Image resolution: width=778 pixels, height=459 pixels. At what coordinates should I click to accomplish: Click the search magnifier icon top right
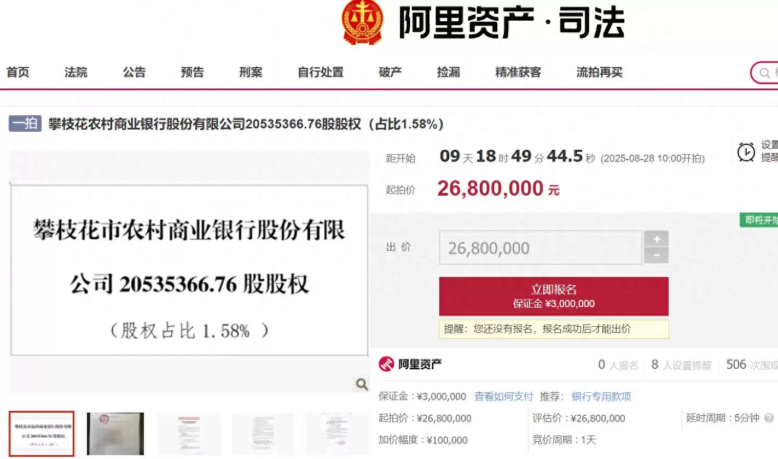[x=764, y=73]
